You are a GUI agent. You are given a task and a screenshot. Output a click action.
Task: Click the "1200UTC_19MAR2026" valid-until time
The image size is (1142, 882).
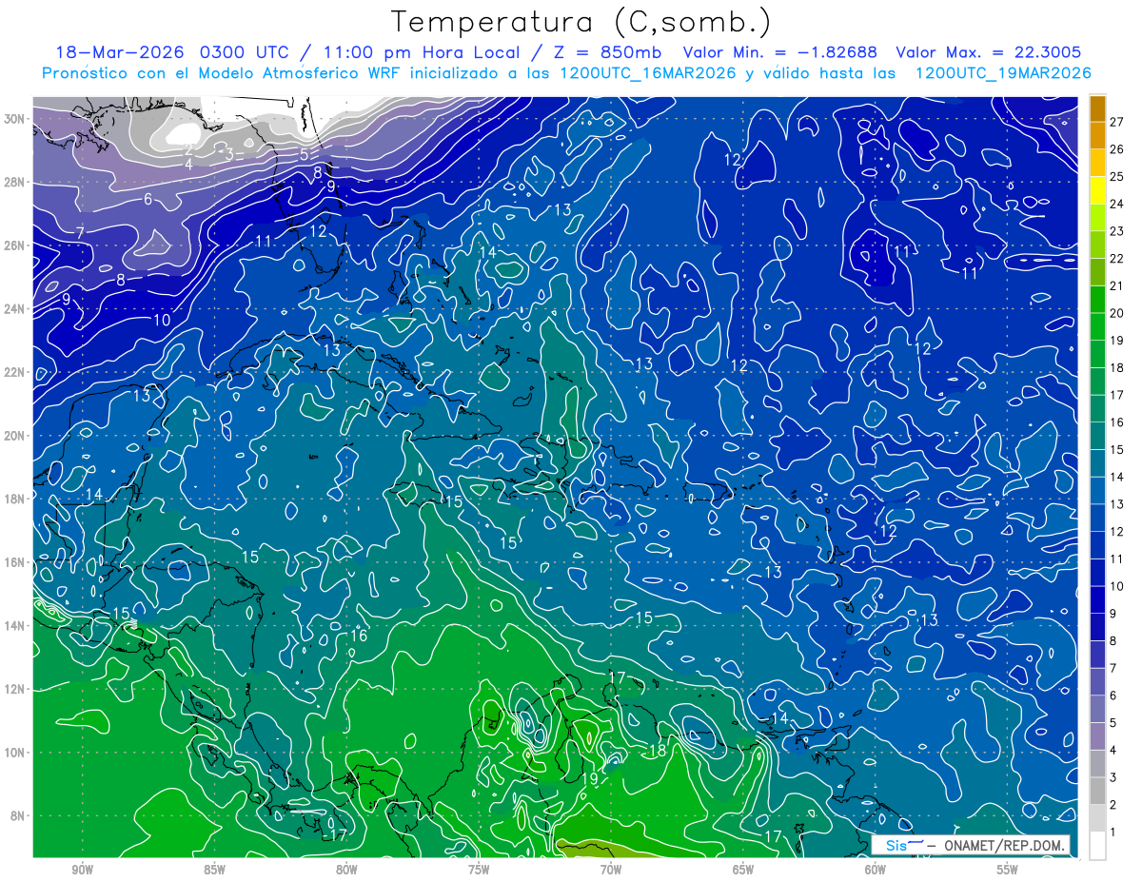coord(1003,73)
